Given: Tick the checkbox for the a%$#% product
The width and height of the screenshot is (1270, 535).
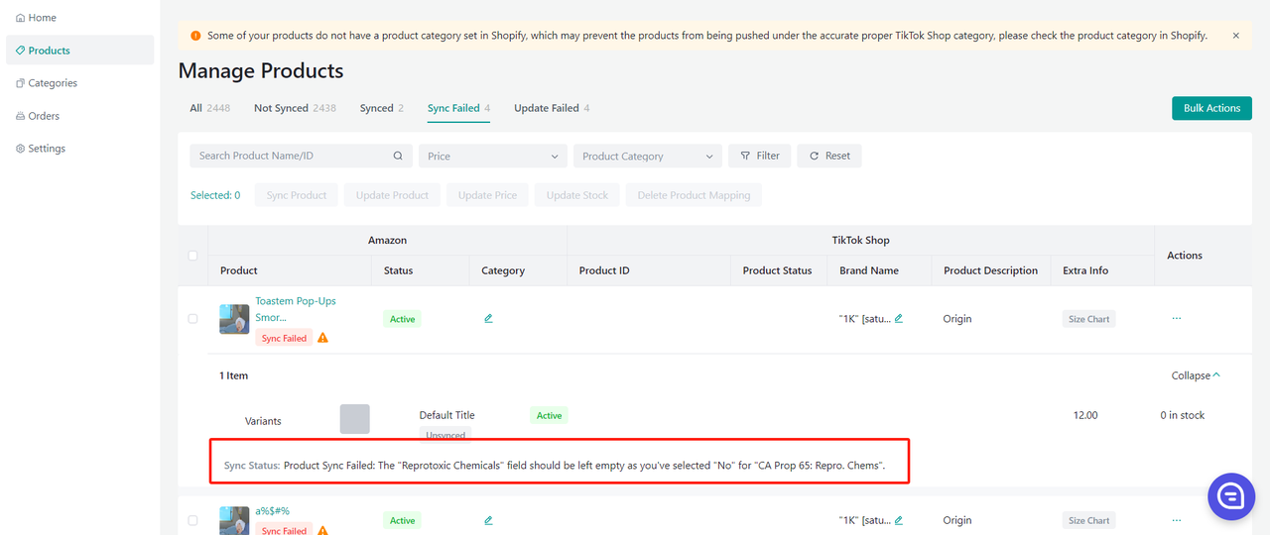Looking at the screenshot, I should (192, 520).
